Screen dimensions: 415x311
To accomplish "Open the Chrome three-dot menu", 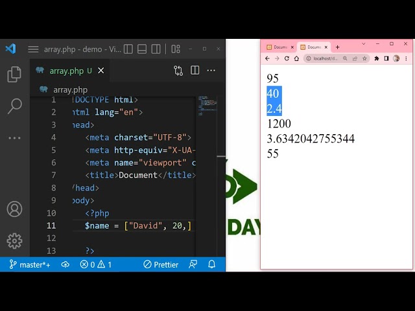I will [x=407, y=58].
